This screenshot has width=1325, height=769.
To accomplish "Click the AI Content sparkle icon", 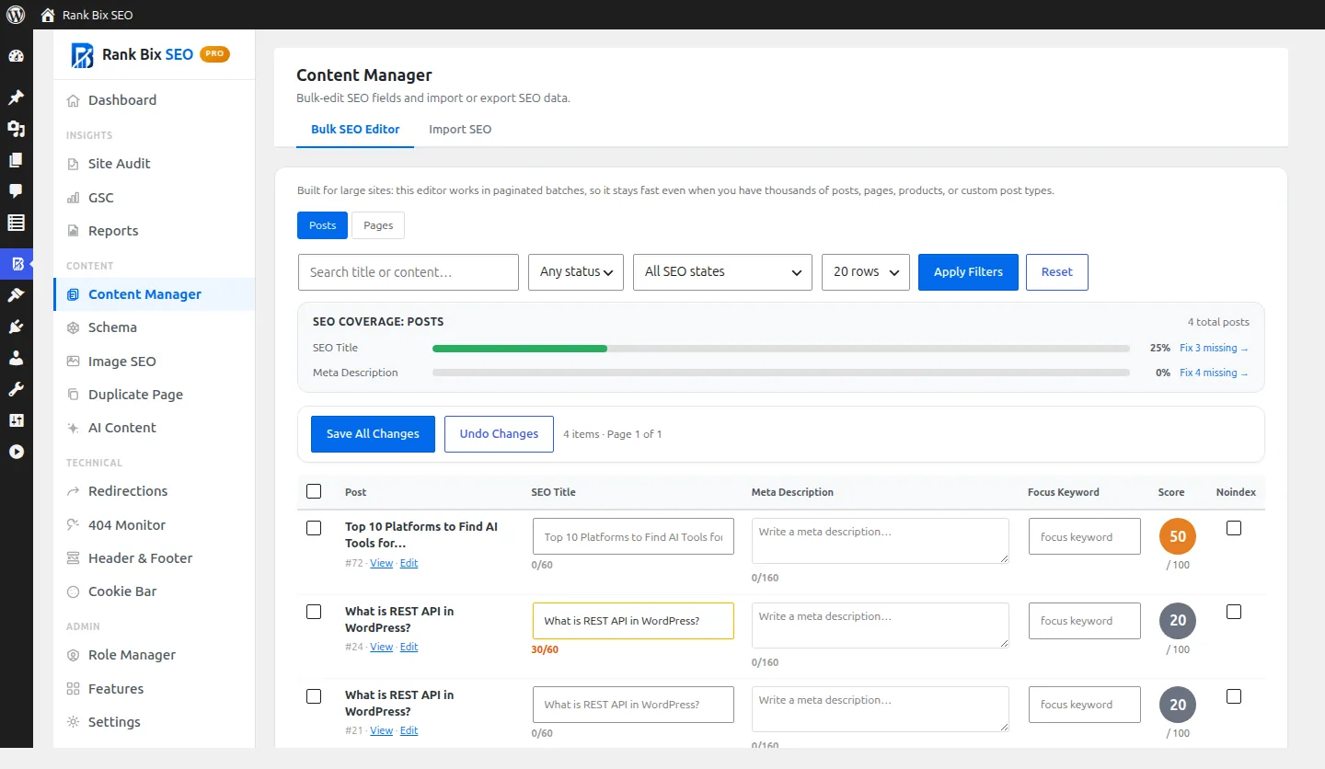I will [74, 428].
